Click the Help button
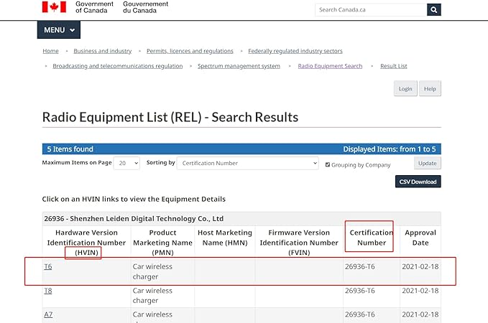This screenshot has width=488, height=323. pyautogui.click(x=430, y=89)
